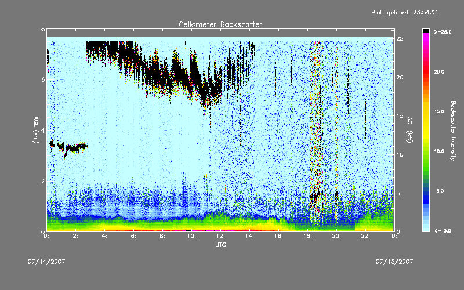This screenshot has height=290, width=464.
Task: Click the '25' tick on the kft axis
Action: [400, 39]
